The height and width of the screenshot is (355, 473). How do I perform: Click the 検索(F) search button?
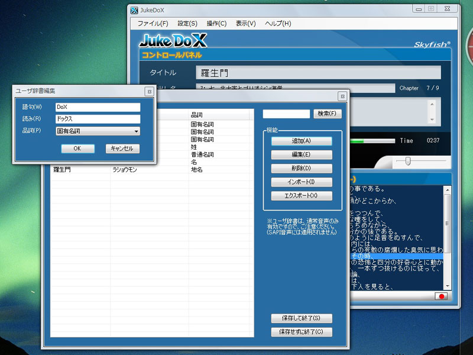328,114
